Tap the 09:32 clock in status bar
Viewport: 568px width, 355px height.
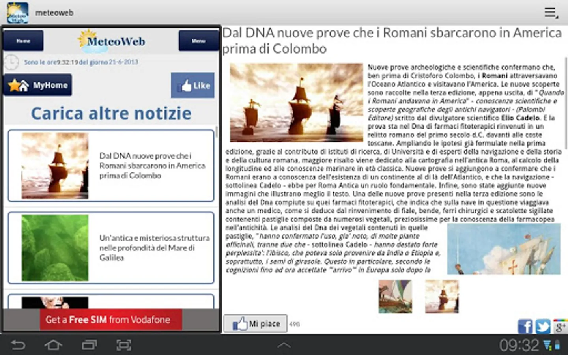(x=519, y=345)
